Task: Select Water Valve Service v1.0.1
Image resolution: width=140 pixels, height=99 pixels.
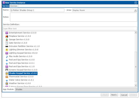Action: pos(21,80)
